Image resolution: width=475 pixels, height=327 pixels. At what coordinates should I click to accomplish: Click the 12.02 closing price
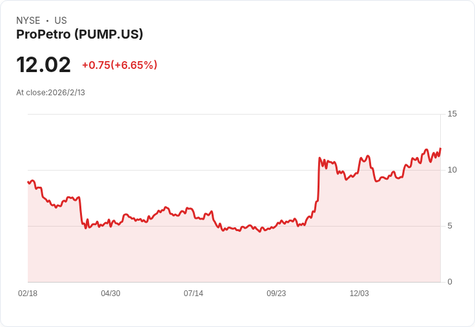[x=44, y=65]
